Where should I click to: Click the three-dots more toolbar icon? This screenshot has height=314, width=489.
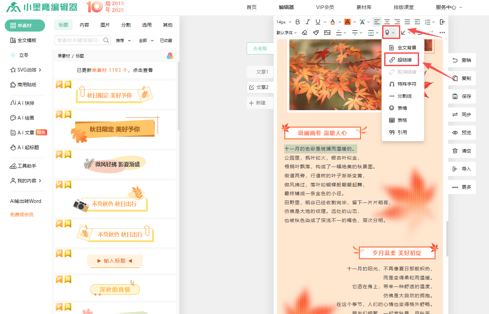[442, 33]
